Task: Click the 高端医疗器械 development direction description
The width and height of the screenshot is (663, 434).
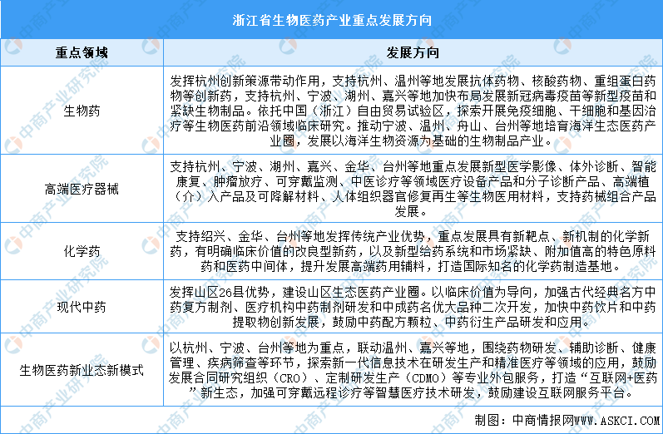Action: coord(413,189)
